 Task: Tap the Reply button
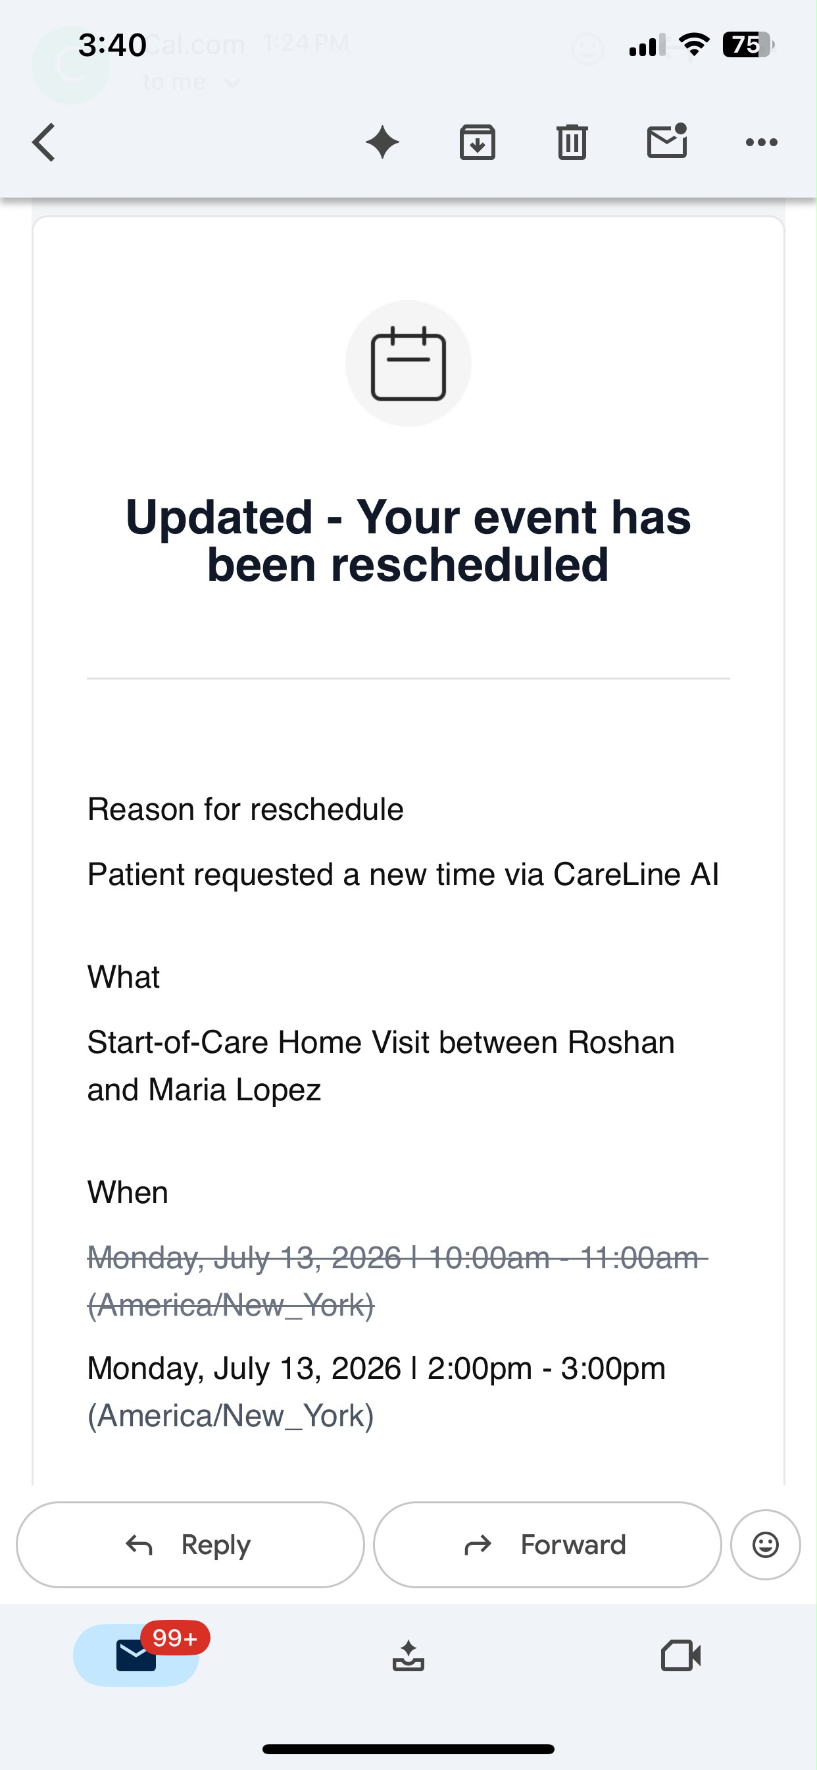[x=190, y=1545]
